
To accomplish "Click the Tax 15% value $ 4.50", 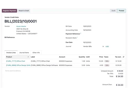I will [x=121, y=73].
